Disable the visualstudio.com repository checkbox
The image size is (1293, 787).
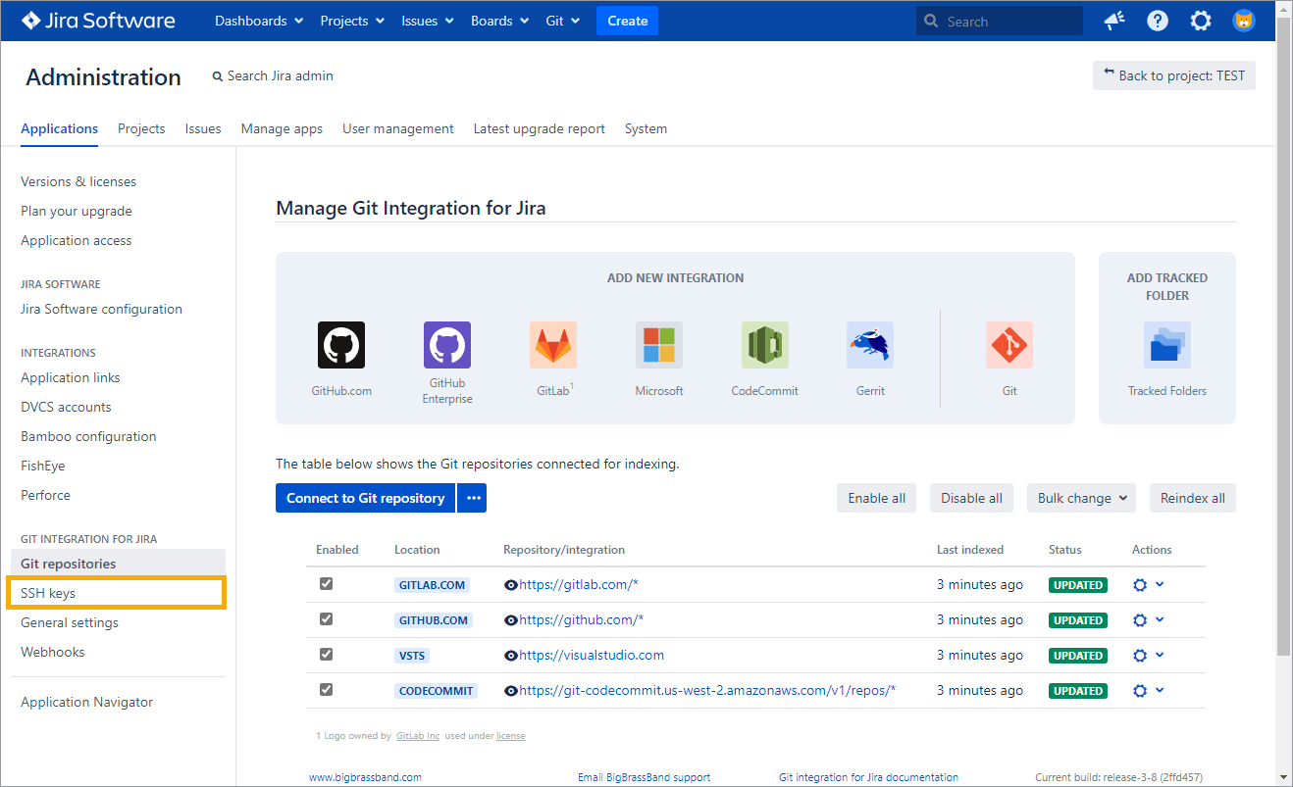pyautogui.click(x=327, y=655)
